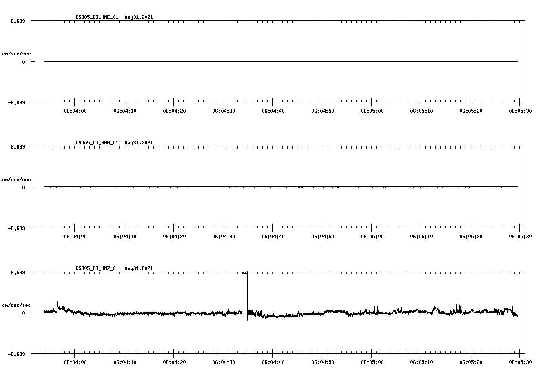Click the 06:04:30 label under HNE plot
Screen dimensions: 554x377
pyautogui.click(x=224, y=111)
